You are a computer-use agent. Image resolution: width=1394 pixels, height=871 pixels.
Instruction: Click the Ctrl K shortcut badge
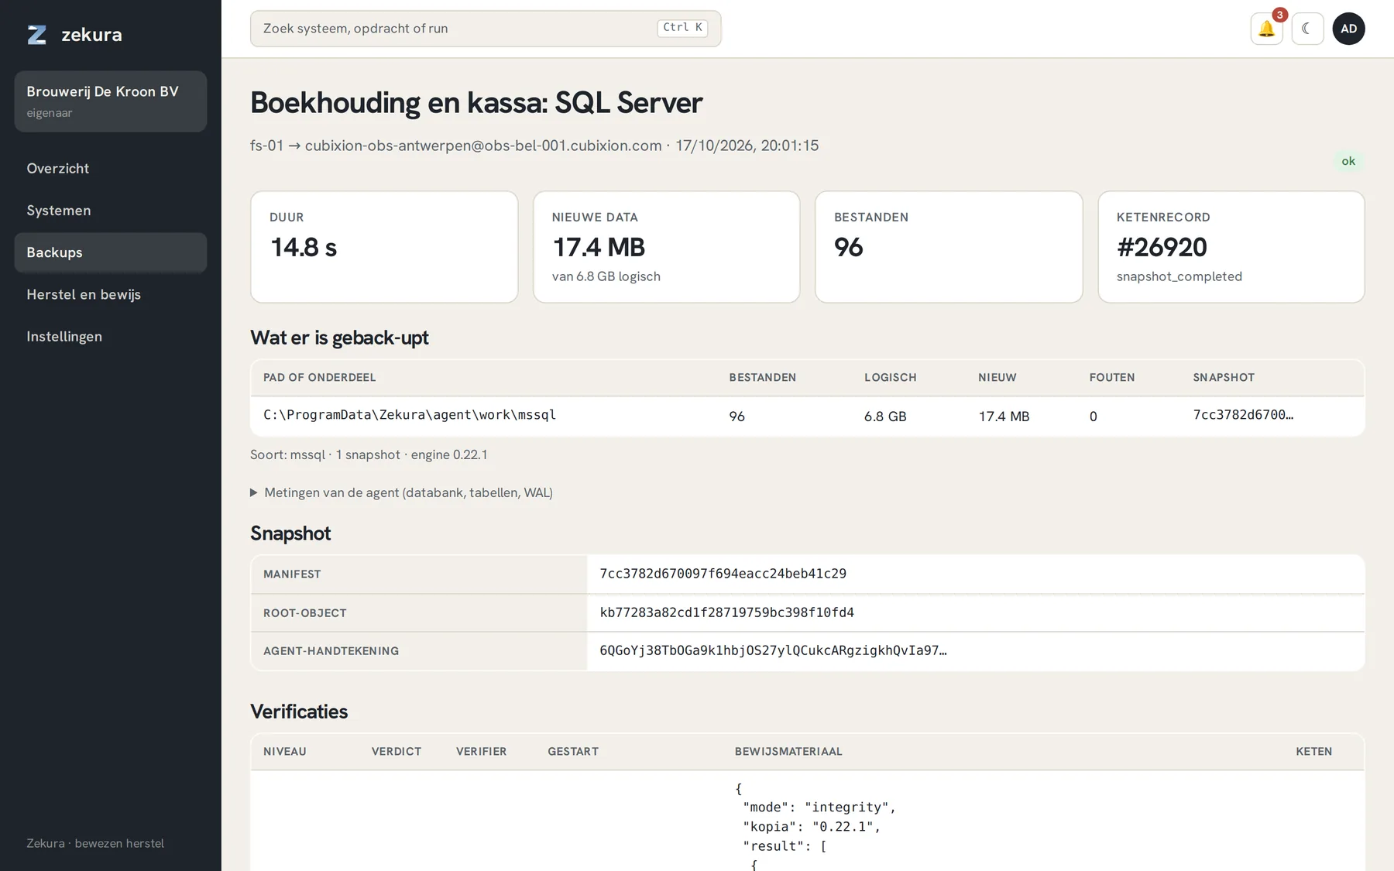[682, 28]
